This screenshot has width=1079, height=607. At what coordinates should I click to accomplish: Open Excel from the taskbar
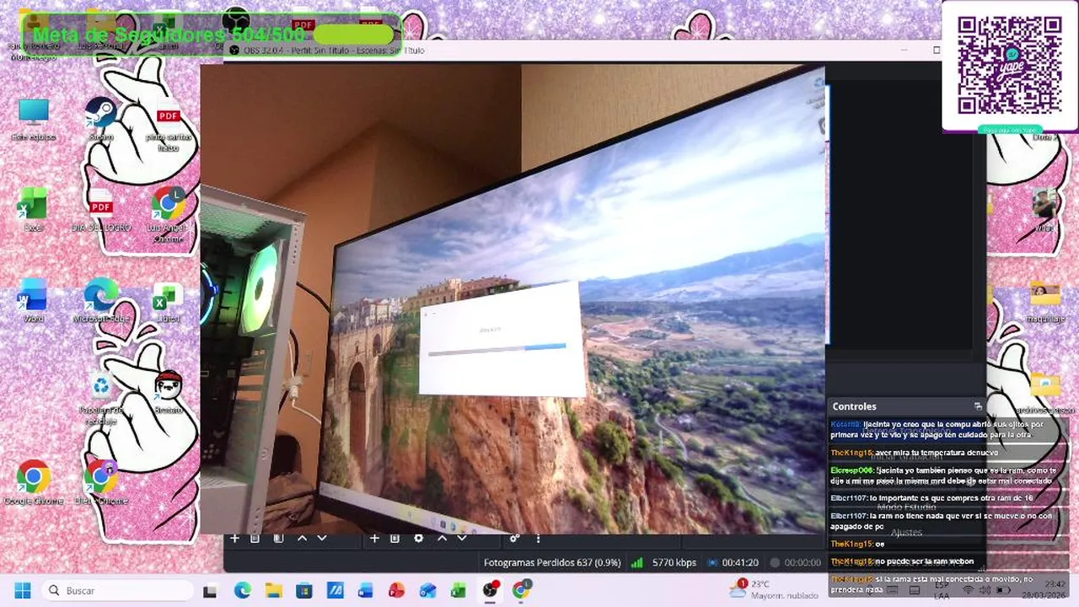pos(459,590)
